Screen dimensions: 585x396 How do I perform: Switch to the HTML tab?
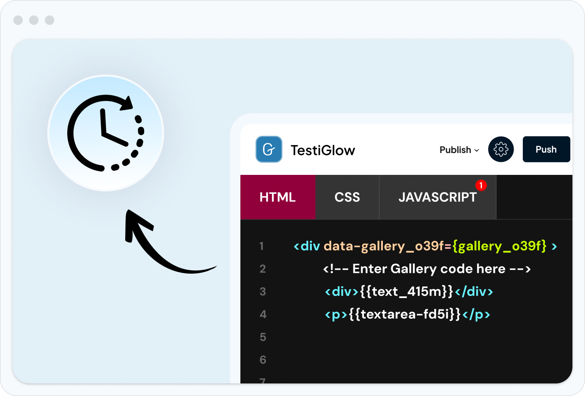(278, 197)
